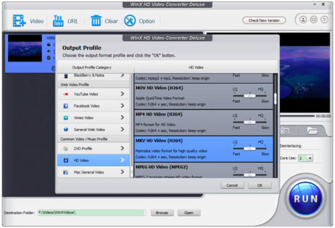Click the Check New Version button
This screenshot has height=228, width=335.
[264, 21]
